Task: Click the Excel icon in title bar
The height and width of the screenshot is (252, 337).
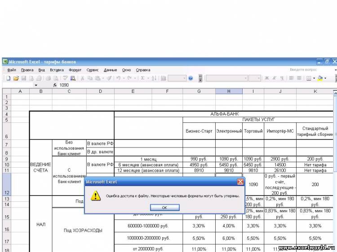Action: (x=5, y=62)
